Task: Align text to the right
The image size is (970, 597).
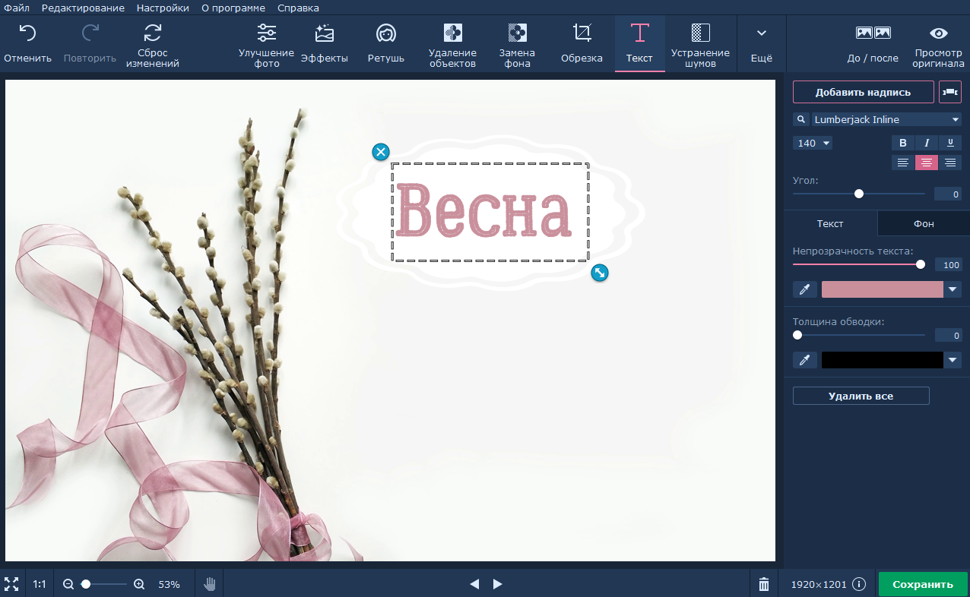Action: (x=949, y=163)
